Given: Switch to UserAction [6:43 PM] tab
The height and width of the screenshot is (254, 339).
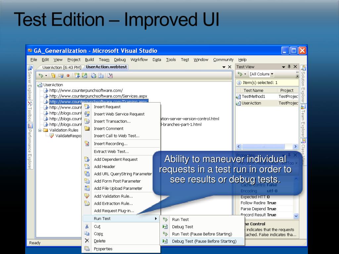Looking at the screenshot, I should coord(62,67).
